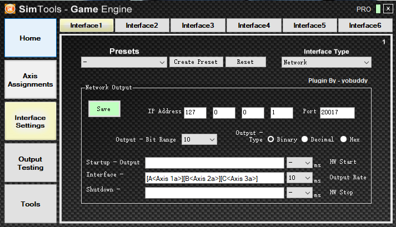This screenshot has height=227, width=396.
Task: Go to the Home section
Action: coord(31,38)
